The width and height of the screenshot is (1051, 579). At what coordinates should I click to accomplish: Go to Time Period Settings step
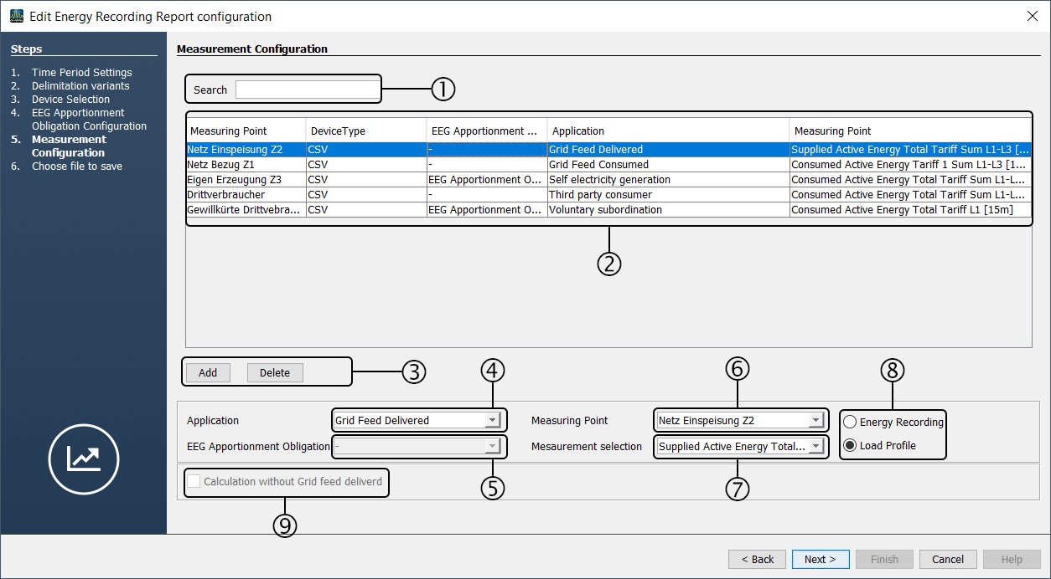click(x=81, y=73)
